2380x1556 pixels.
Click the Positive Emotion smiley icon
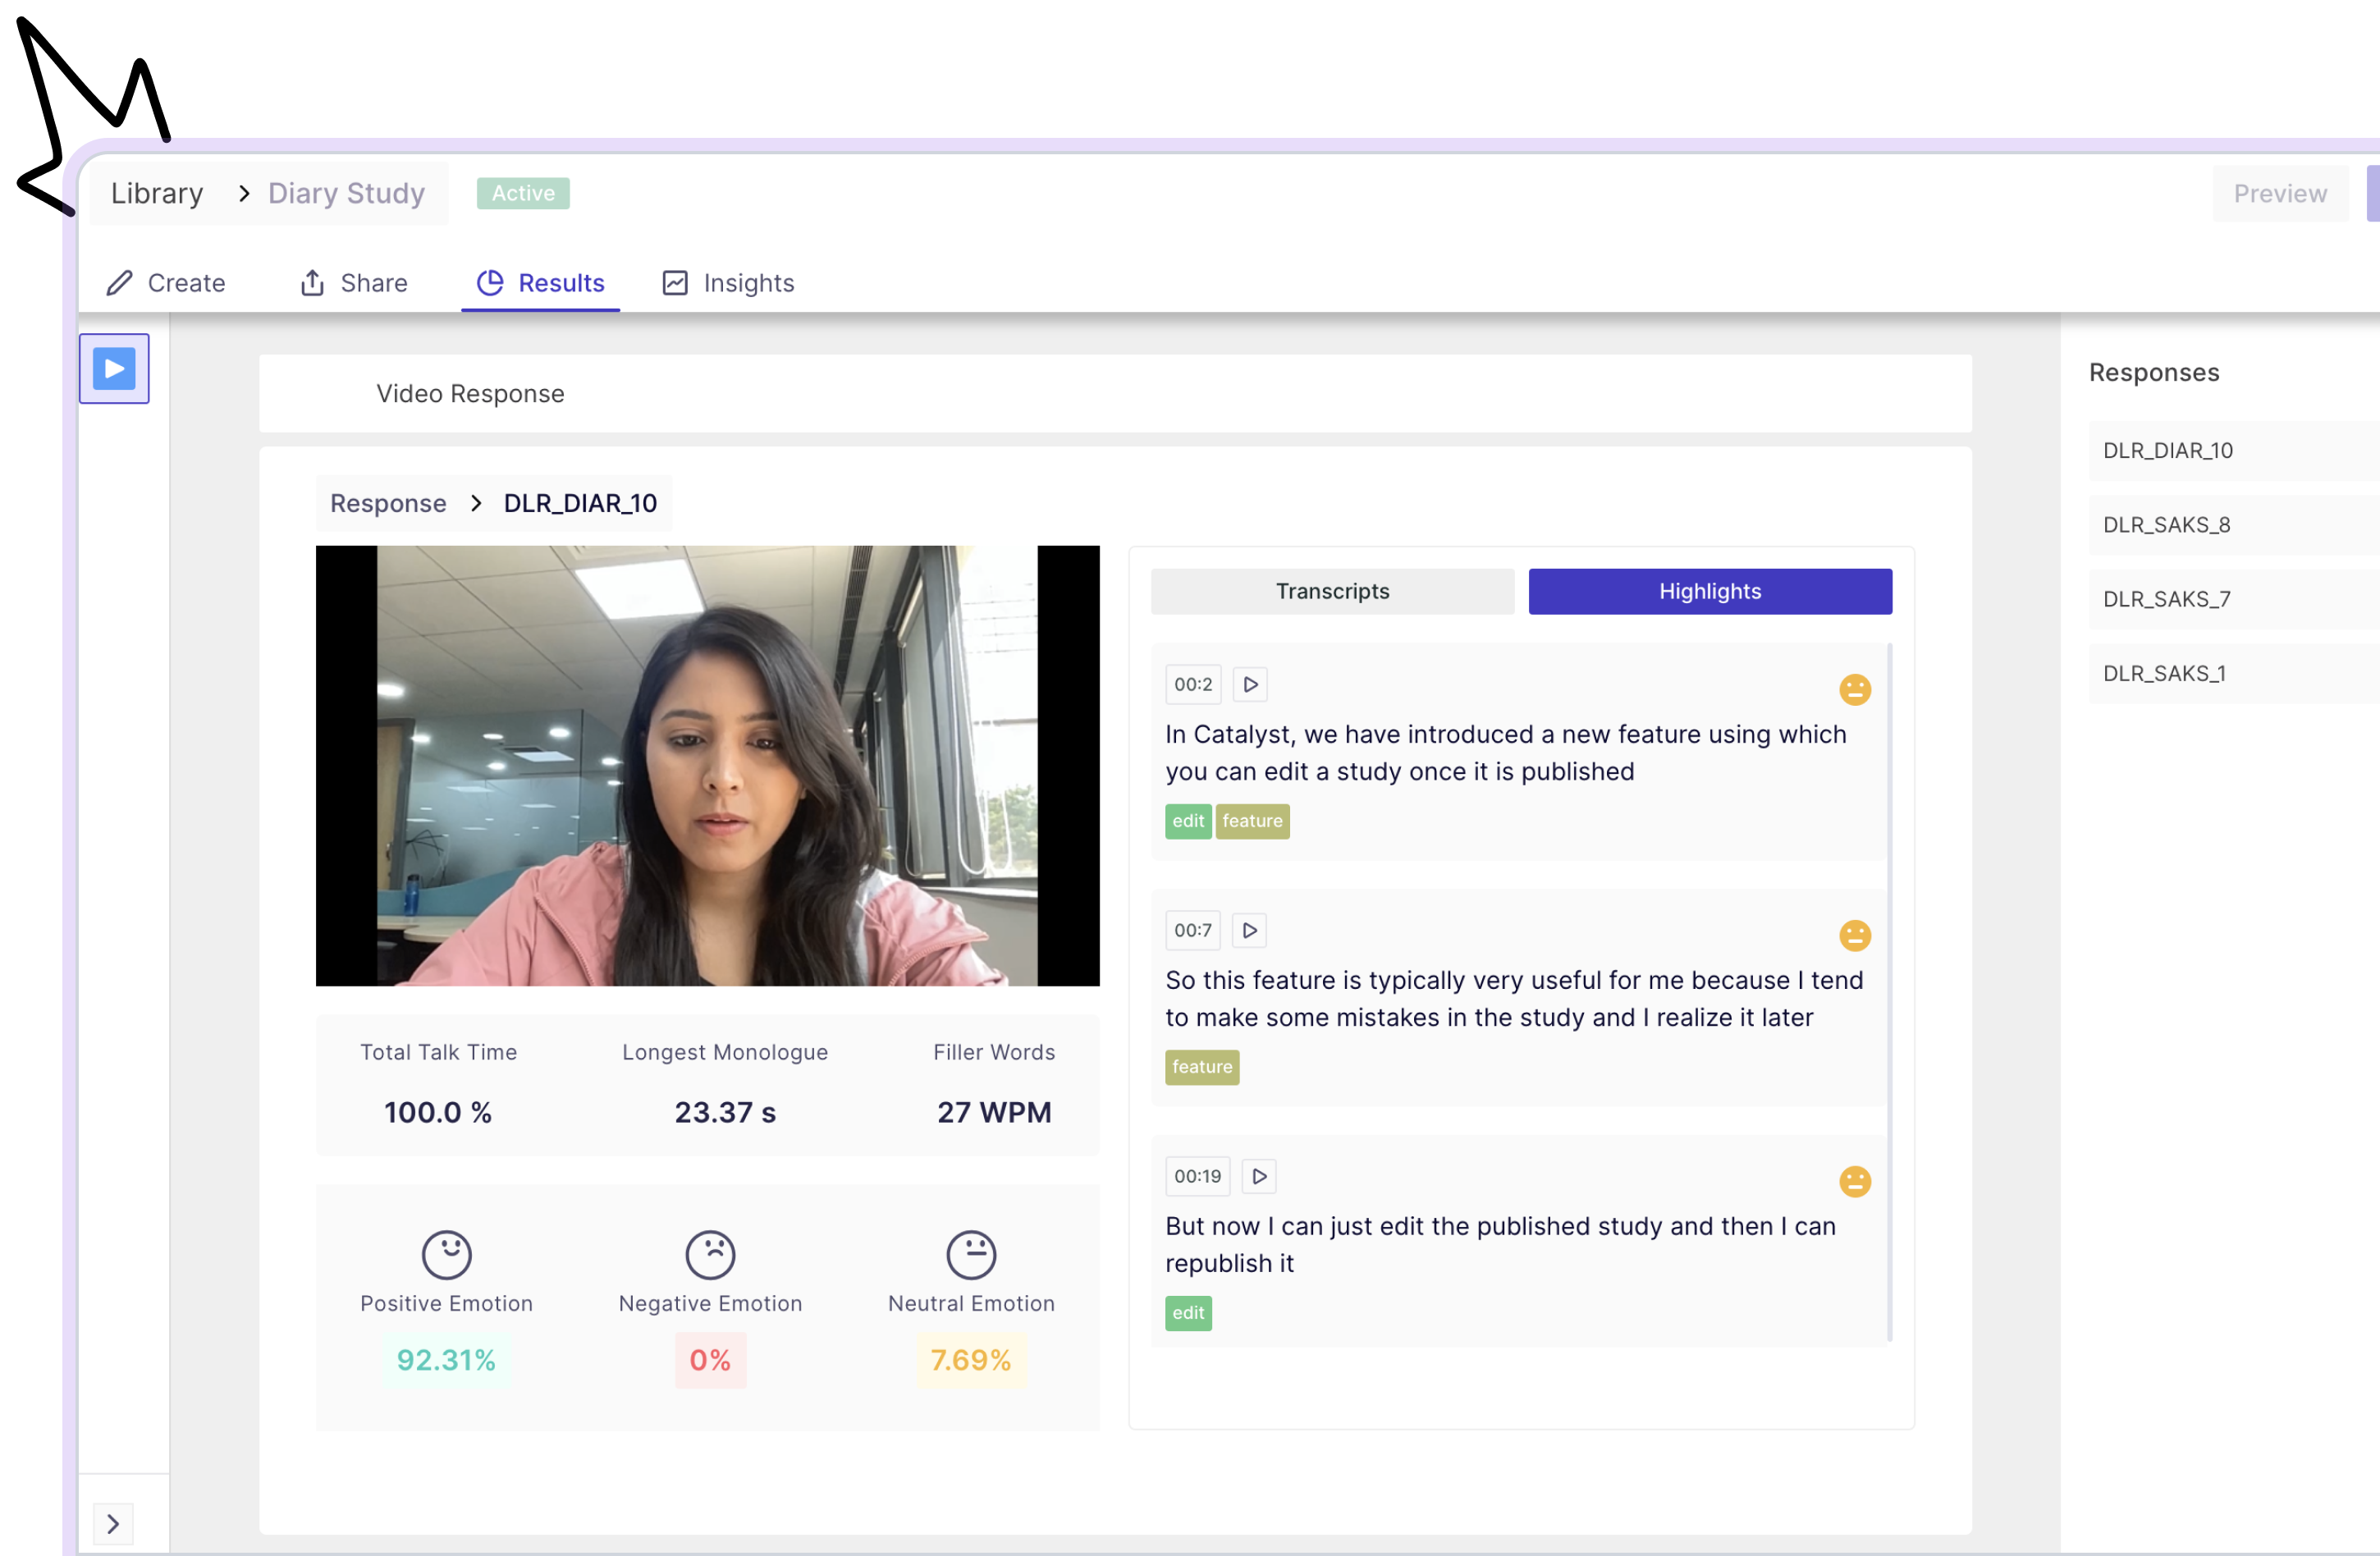446,1254
